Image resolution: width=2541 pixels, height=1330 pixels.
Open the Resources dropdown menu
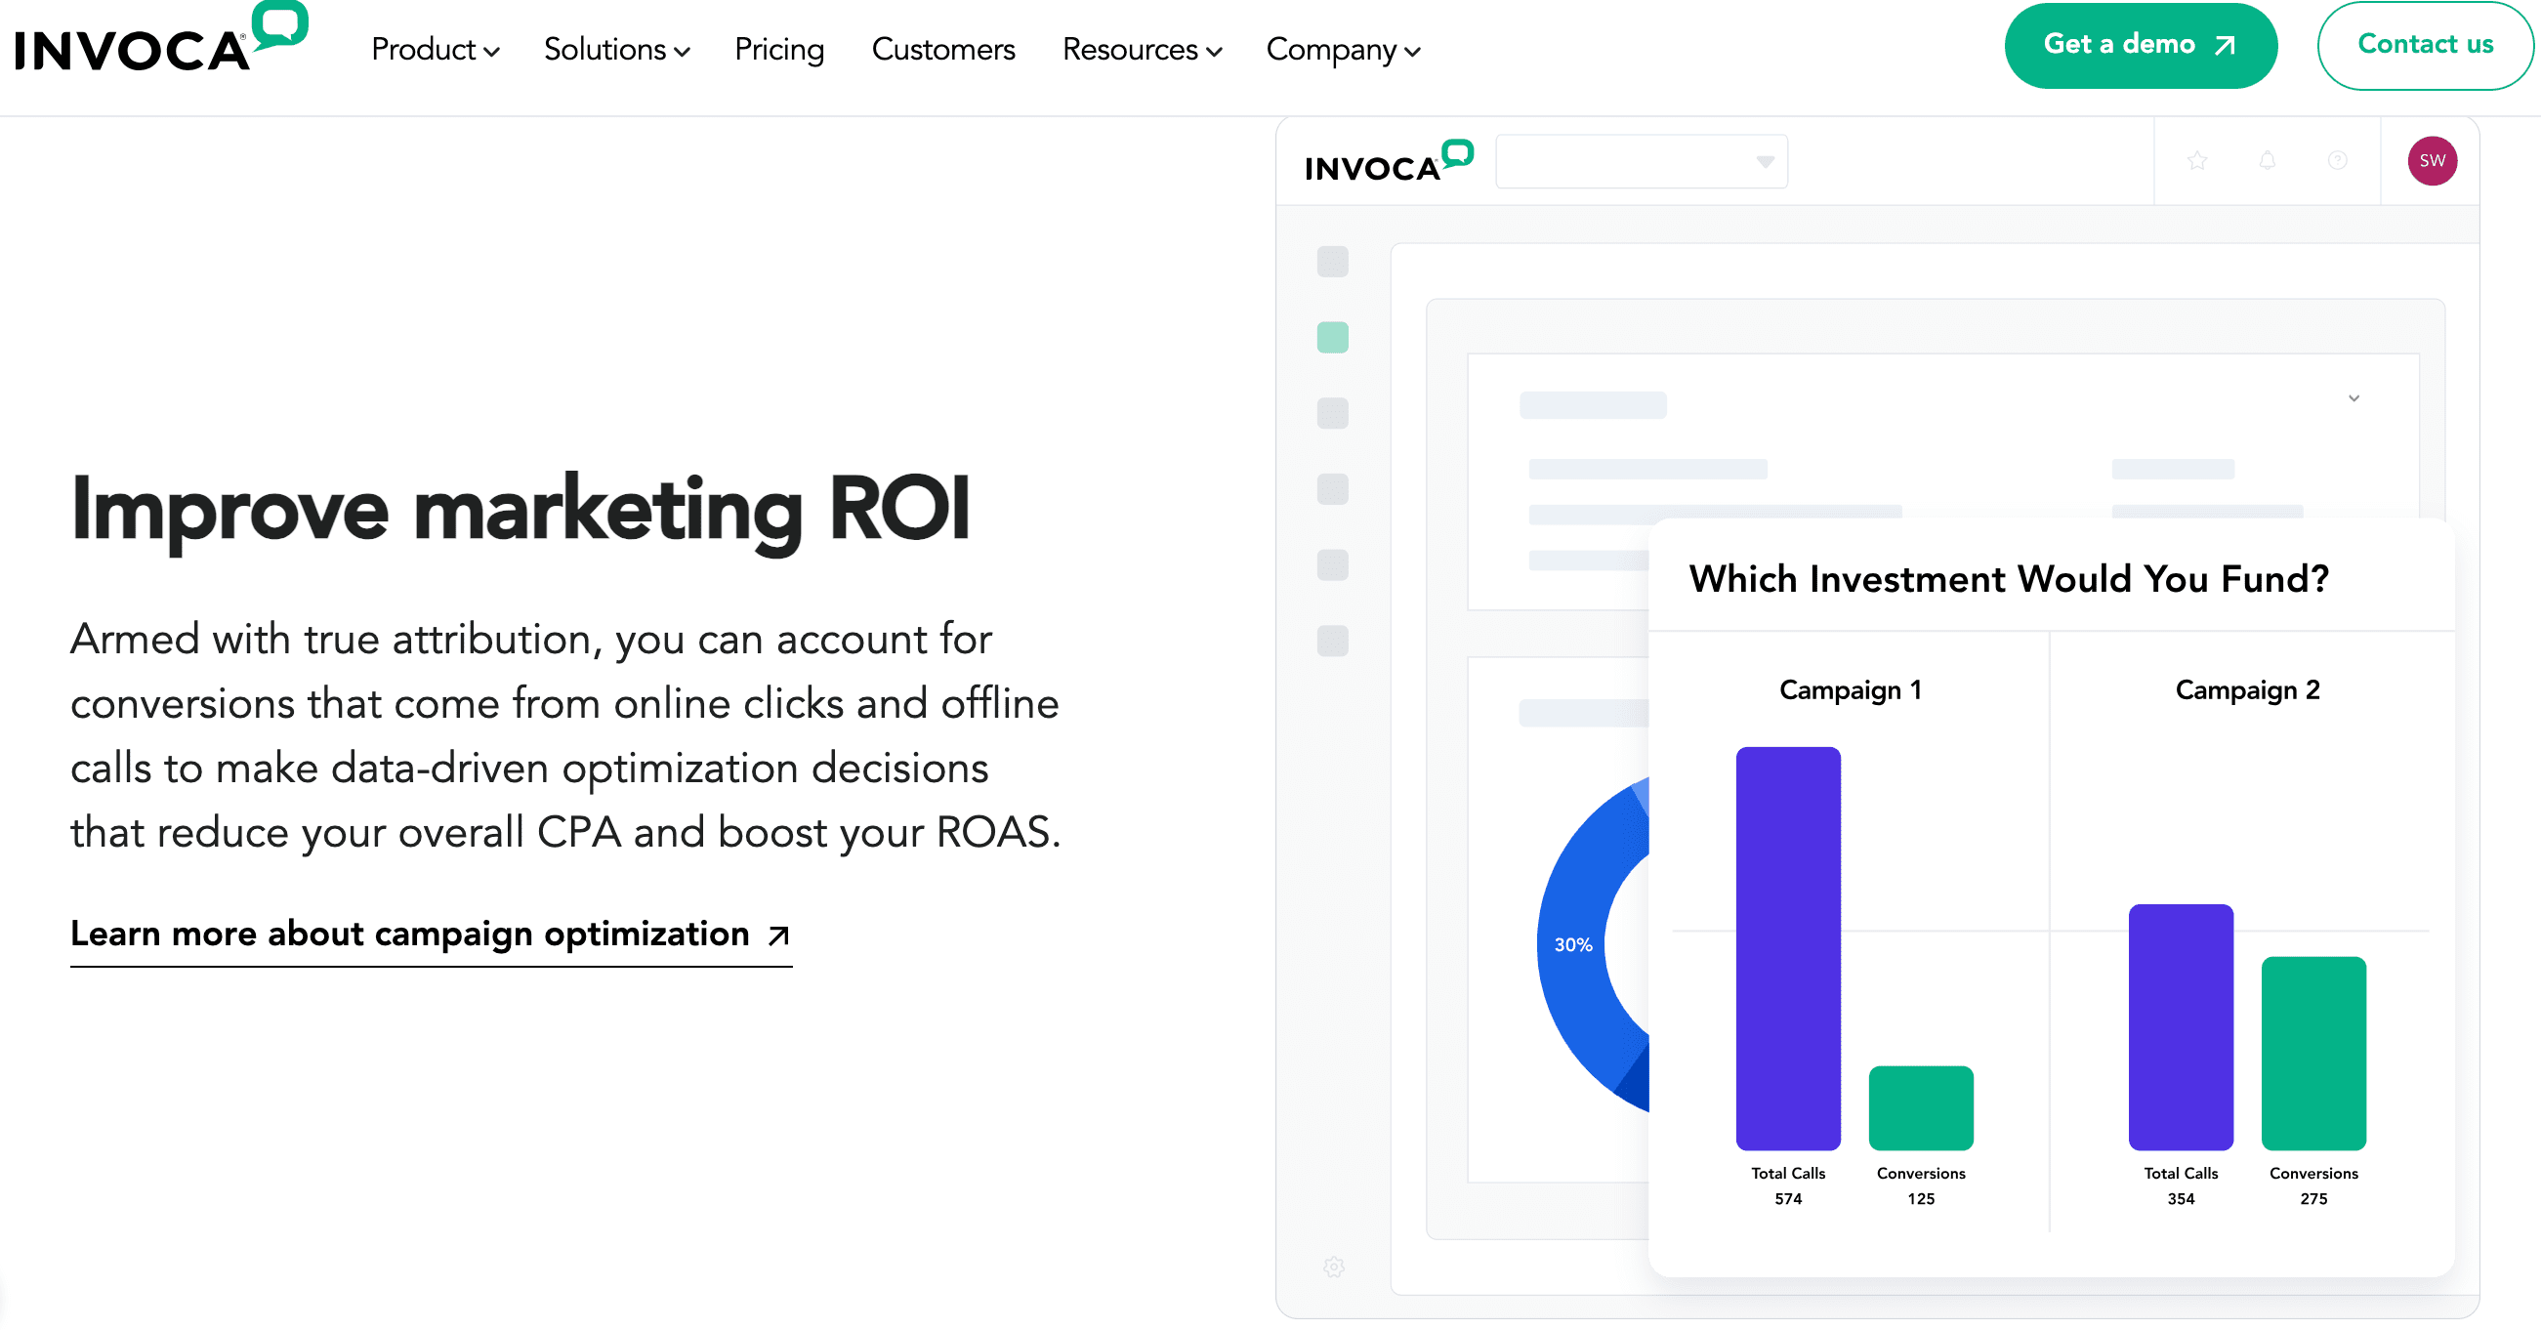(x=1142, y=50)
